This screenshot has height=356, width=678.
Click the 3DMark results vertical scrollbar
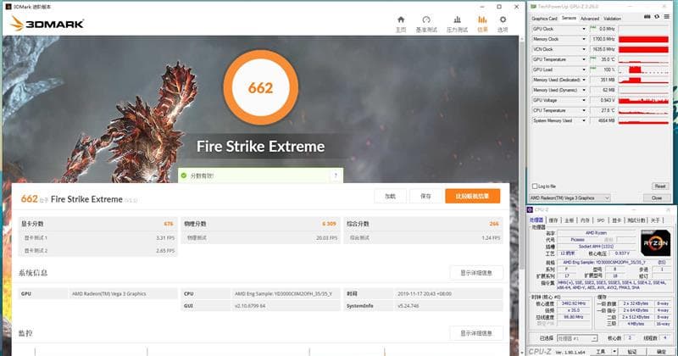[520, 195]
